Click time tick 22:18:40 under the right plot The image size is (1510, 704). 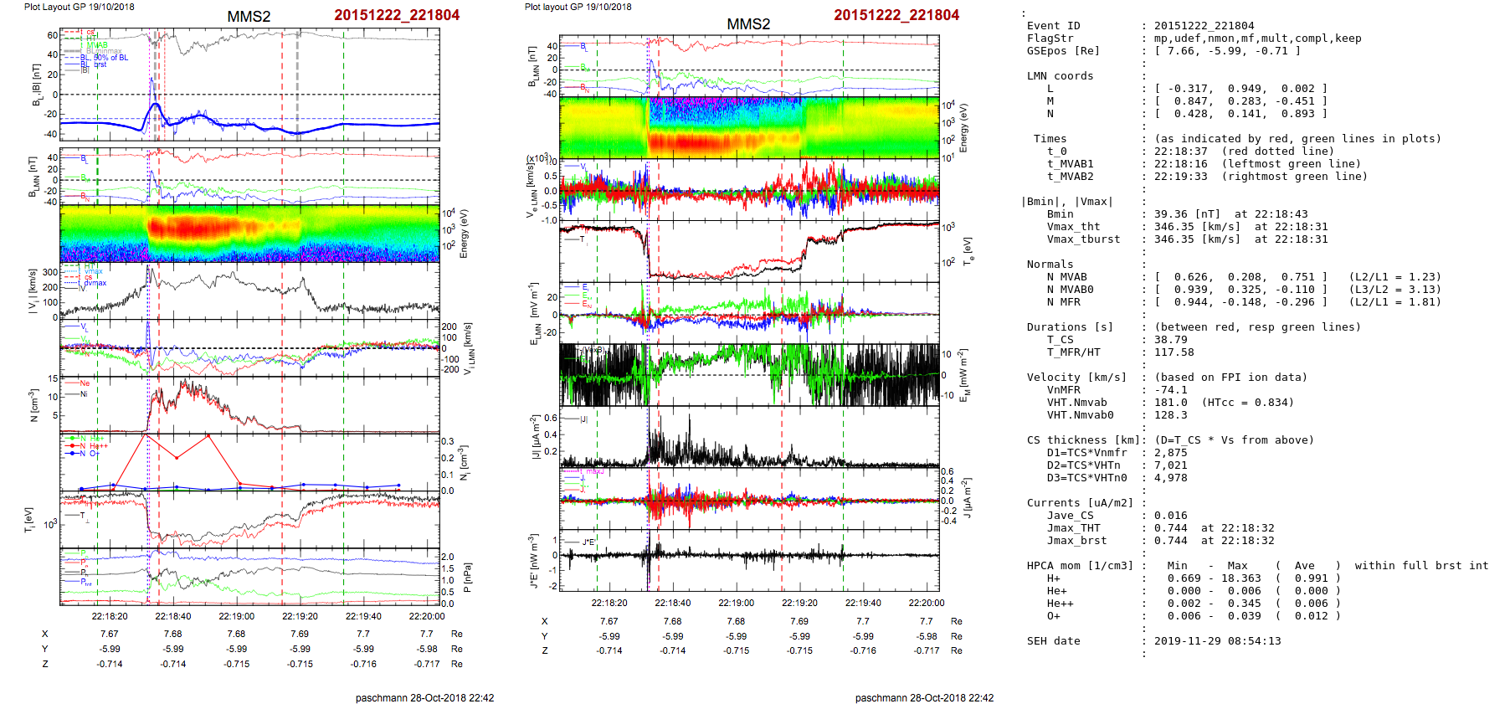click(673, 603)
